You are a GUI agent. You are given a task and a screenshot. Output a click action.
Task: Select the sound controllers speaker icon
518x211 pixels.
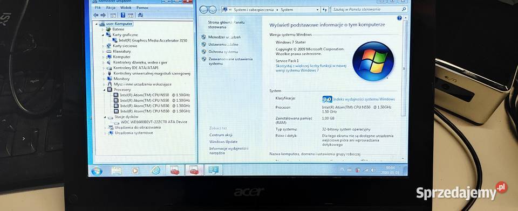pyautogui.click(x=109, y=62)
